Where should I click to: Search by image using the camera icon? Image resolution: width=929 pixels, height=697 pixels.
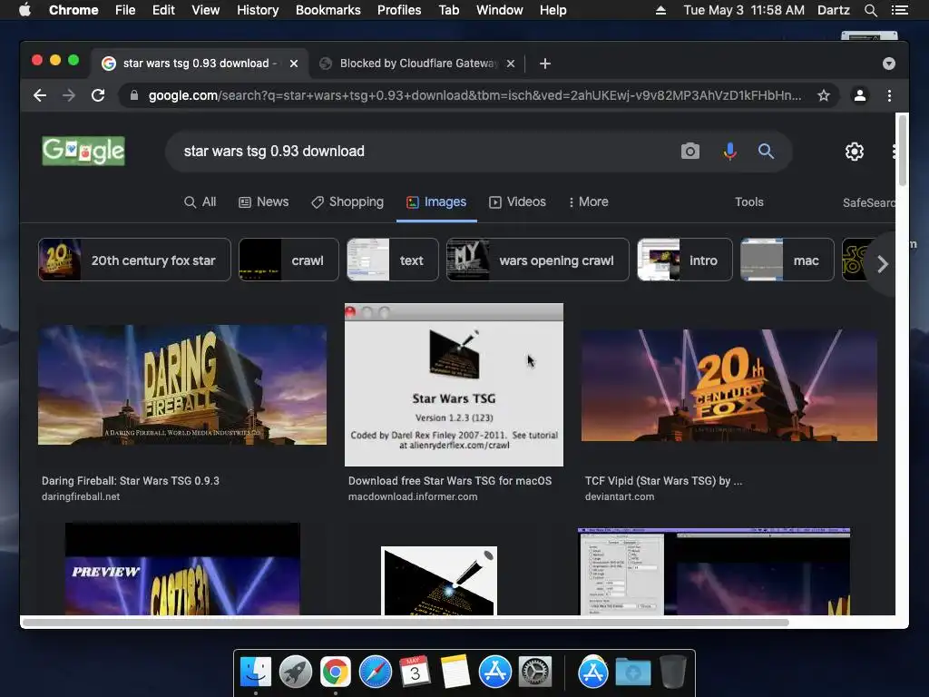689,152
